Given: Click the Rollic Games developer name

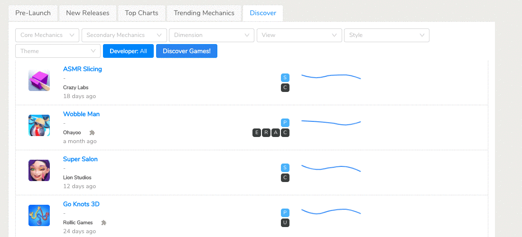Looking at the screenshot, I should click(78, 223).
